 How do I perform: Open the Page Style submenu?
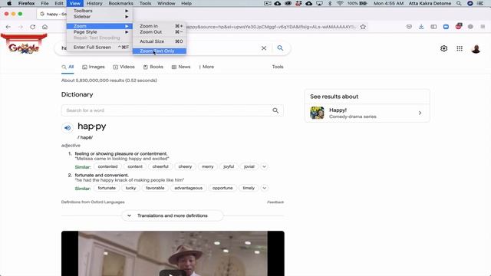click(100, 32)
